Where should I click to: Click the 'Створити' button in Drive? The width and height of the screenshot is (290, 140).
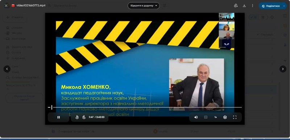(15, 17)
